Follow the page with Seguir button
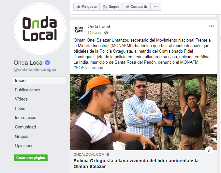 click(x=111, y=7)
